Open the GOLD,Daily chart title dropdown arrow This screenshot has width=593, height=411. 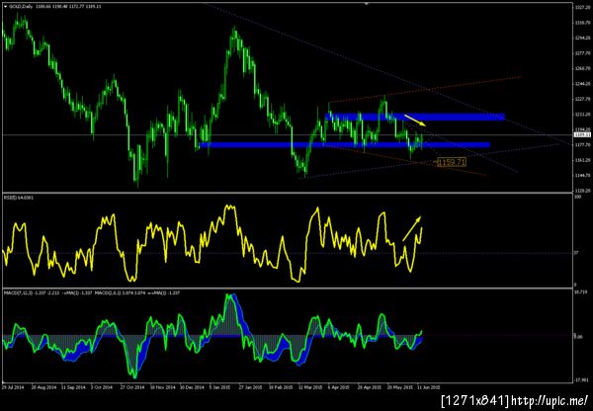click(x=5, y=6)
